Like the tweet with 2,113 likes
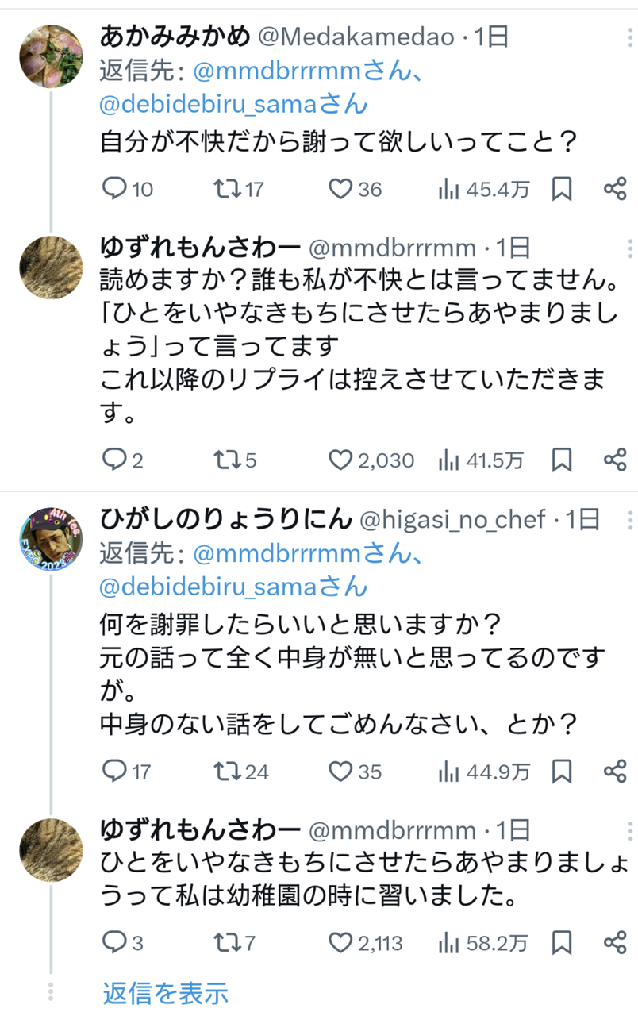 340,942
